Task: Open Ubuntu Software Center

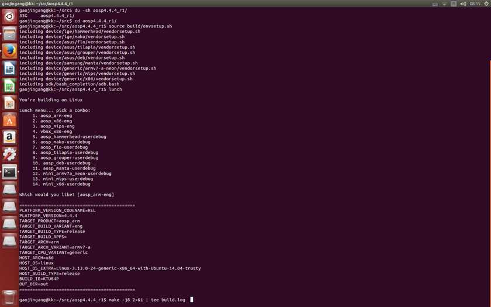Action: click(x=9, y=120)
